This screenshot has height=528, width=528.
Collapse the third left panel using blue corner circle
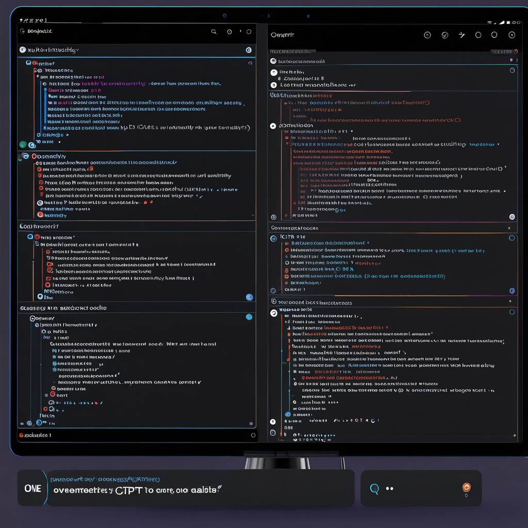pyautogui.click(x=250, y=297)
